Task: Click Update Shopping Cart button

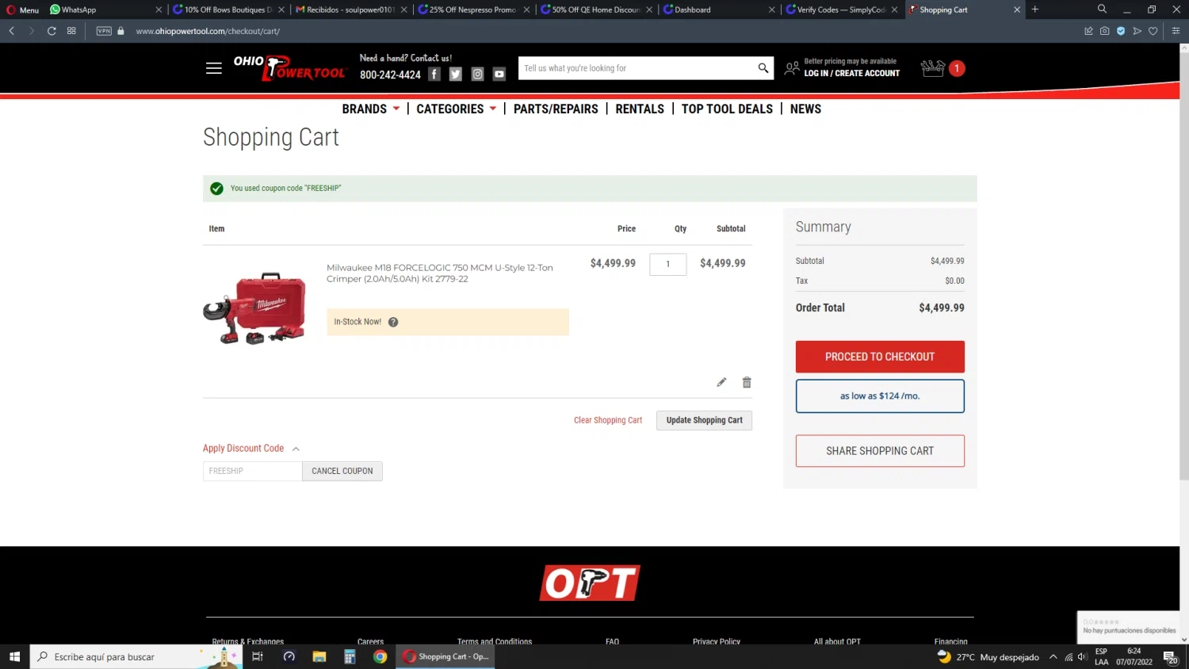Action: [x=704, y=420]
